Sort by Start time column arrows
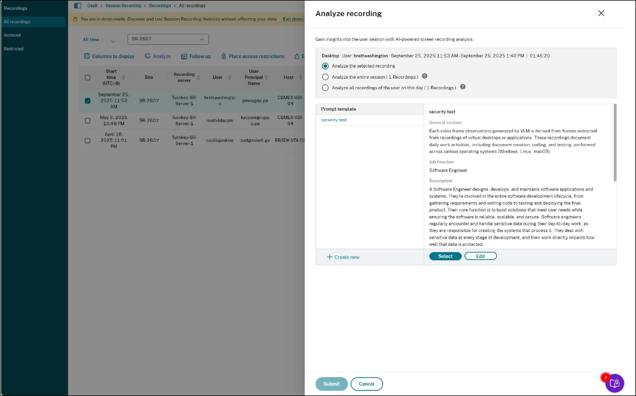This screenshot has width=636, height=396. [x=123, y=78]
